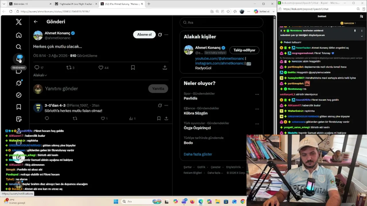Bookmark Ahmet Konanç's post
The height and width of the screenshot is (206, 367).
point(133,68)
